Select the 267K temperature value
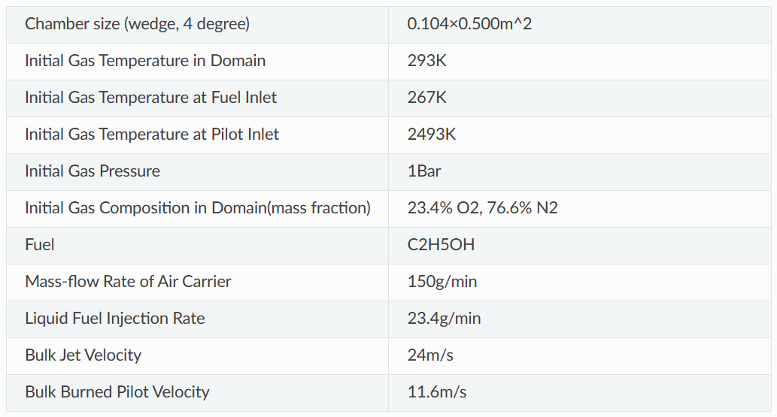 [426, 97]
